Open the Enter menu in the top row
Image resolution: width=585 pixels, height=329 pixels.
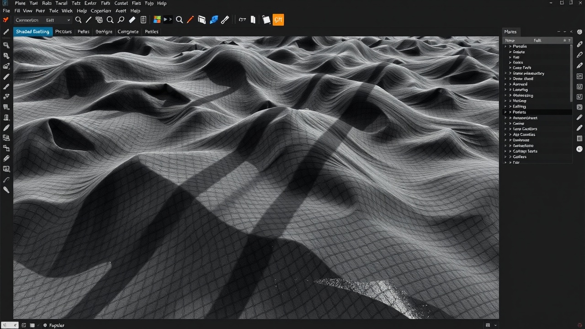(x=90, y=3)
